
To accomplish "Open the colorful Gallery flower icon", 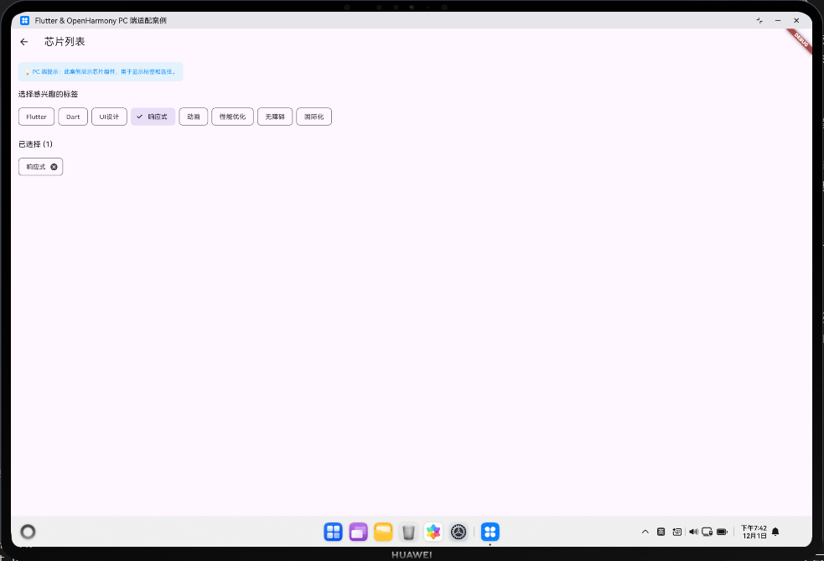I will (433, 532).
